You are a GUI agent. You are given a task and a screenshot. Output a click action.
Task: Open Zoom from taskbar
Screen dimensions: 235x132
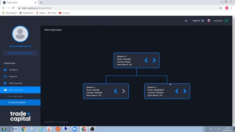point(75,129)
